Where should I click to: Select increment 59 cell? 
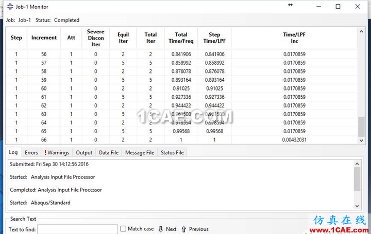click(x=44, y=80)
